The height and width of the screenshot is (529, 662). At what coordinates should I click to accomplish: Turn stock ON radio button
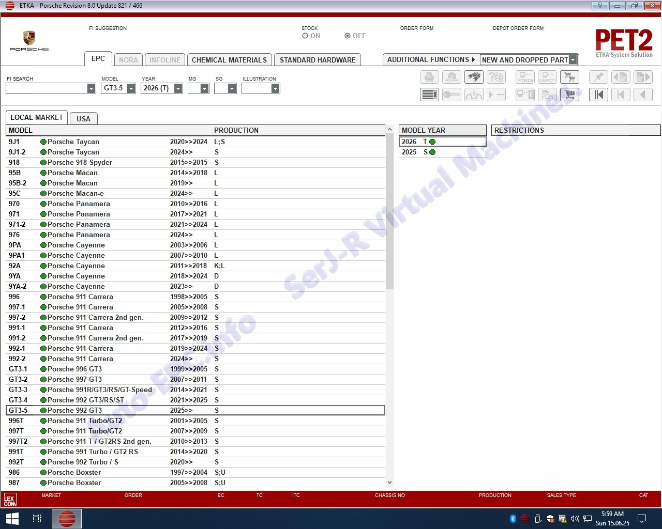point(305,36)
